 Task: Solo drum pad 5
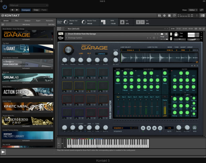[68, 105]
